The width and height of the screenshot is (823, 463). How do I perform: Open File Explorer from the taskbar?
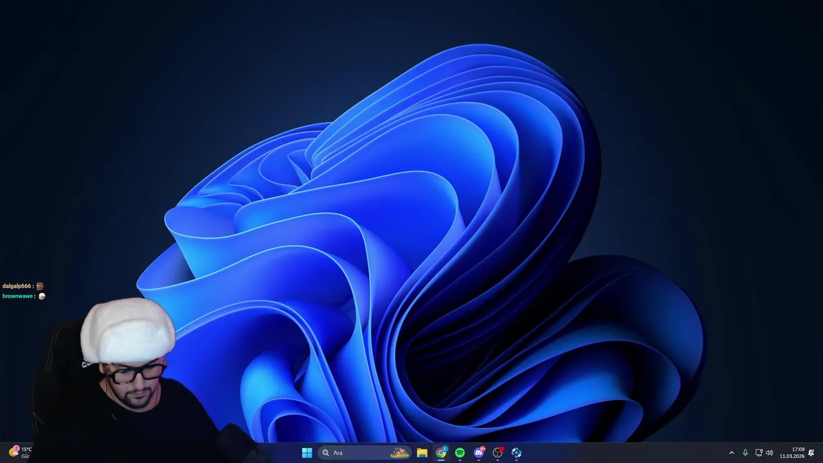tap(422, 453)
